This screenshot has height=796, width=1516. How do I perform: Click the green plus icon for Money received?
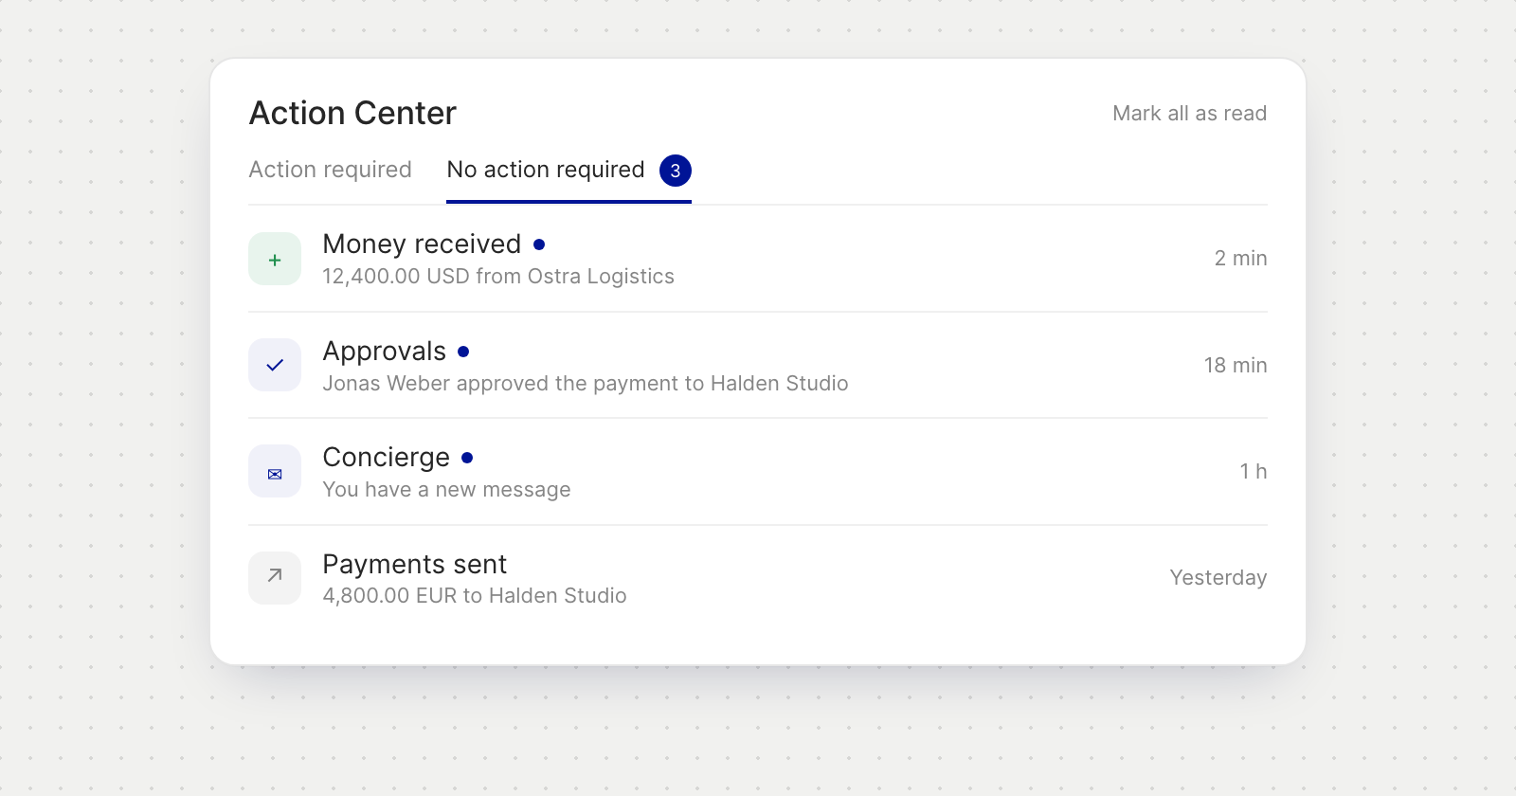pyautogui.click(x=275, y=259)
